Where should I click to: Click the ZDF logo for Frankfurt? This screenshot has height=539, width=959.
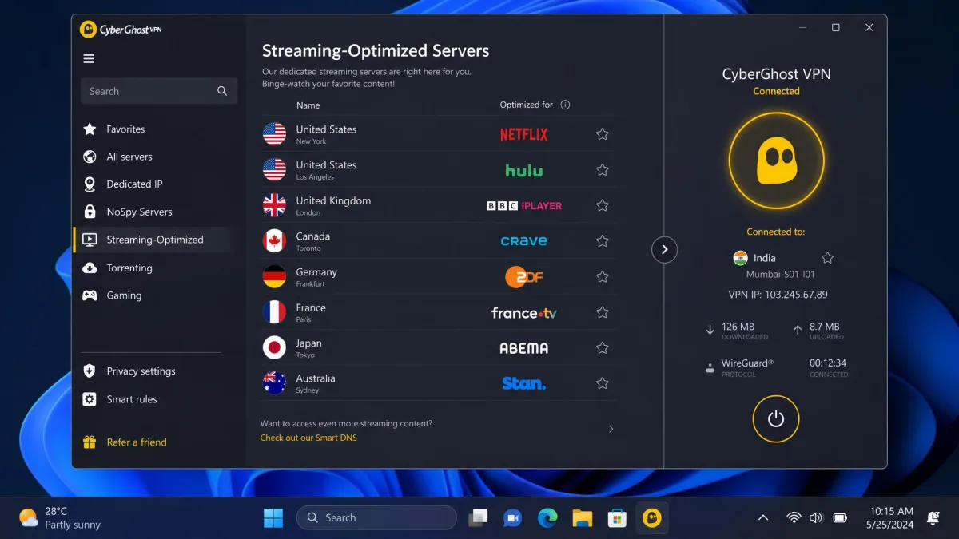pyautogui.click(x=524, y=277)
